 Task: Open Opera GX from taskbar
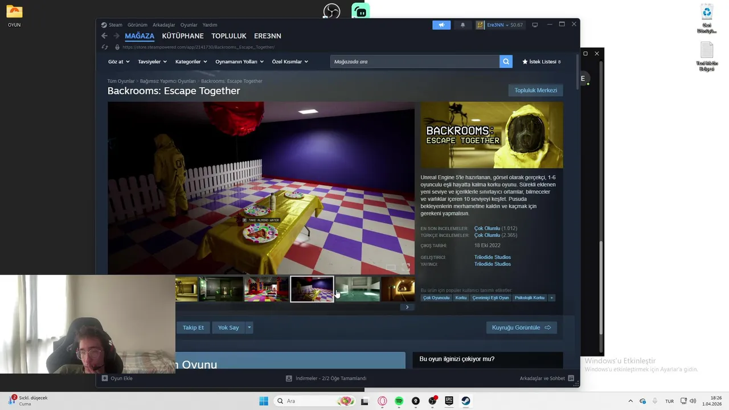382,401
